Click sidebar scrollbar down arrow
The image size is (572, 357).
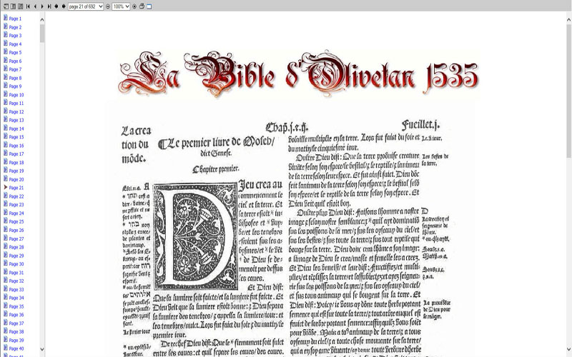42,349
